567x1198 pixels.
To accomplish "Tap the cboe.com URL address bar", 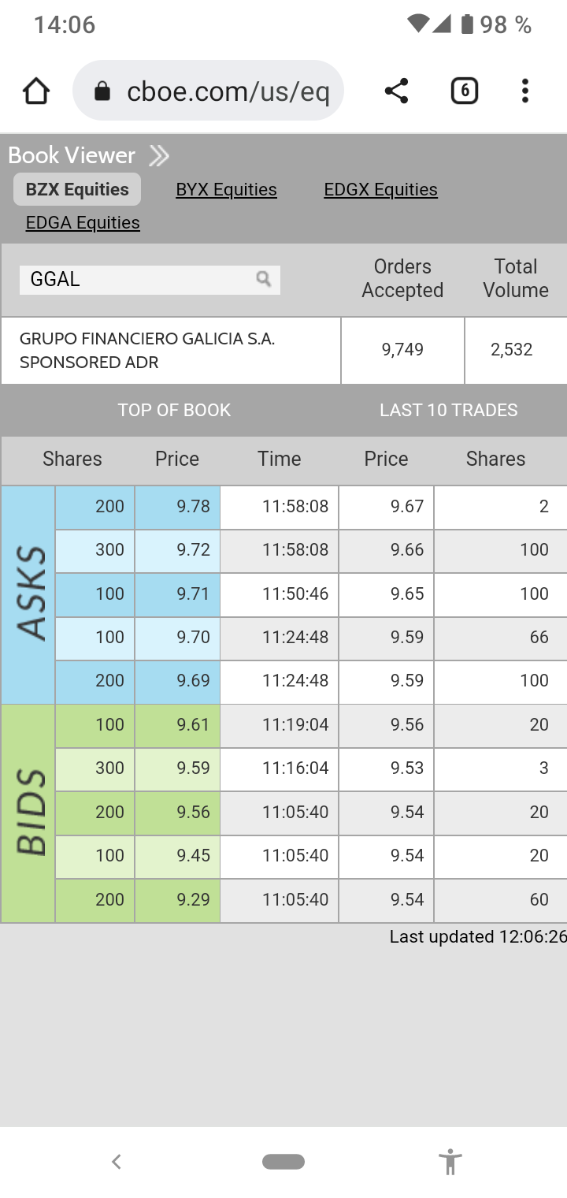I will tap(227, 92).
